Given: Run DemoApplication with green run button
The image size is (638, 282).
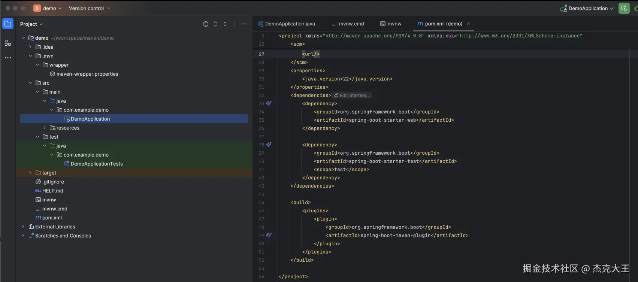Looking at the screenshot, I should pyautogui.click(x=624, y=8).
